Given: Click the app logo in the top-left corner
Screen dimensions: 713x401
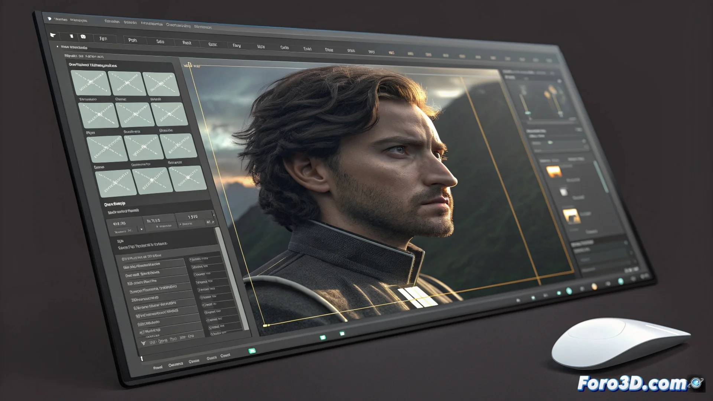Looking at the screenshot, I should click(x=49, y=19).
